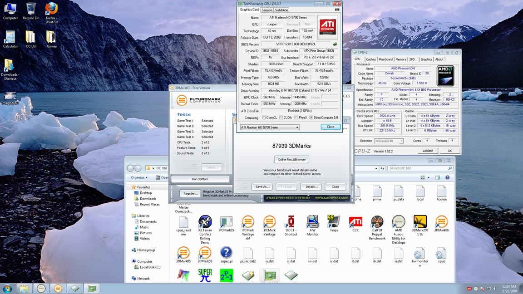Screen dimensions: 523x294
Task: Toggle the OpenCL checkbox in GPU-Z
Action: (264, 118)
